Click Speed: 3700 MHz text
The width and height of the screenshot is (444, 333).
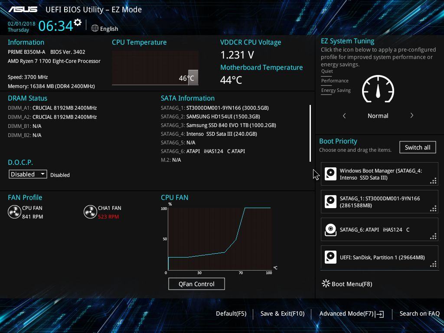pos(28,77)
